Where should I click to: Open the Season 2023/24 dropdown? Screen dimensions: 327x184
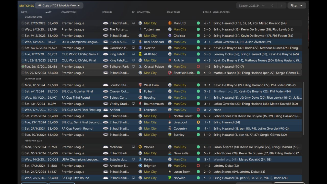tap(251, 5)
